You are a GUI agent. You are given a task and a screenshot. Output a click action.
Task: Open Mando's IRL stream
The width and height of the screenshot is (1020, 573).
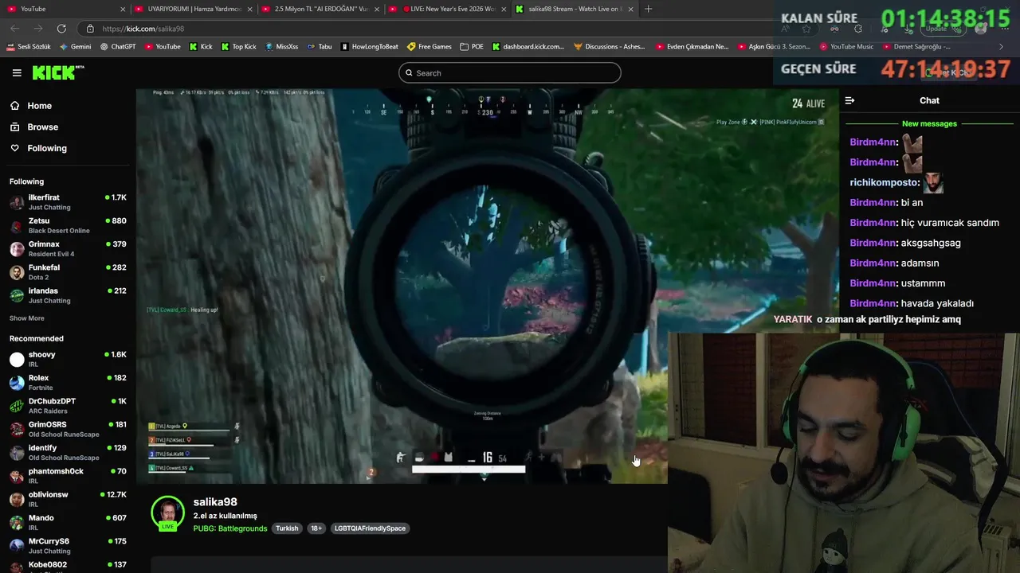[68, 522]
